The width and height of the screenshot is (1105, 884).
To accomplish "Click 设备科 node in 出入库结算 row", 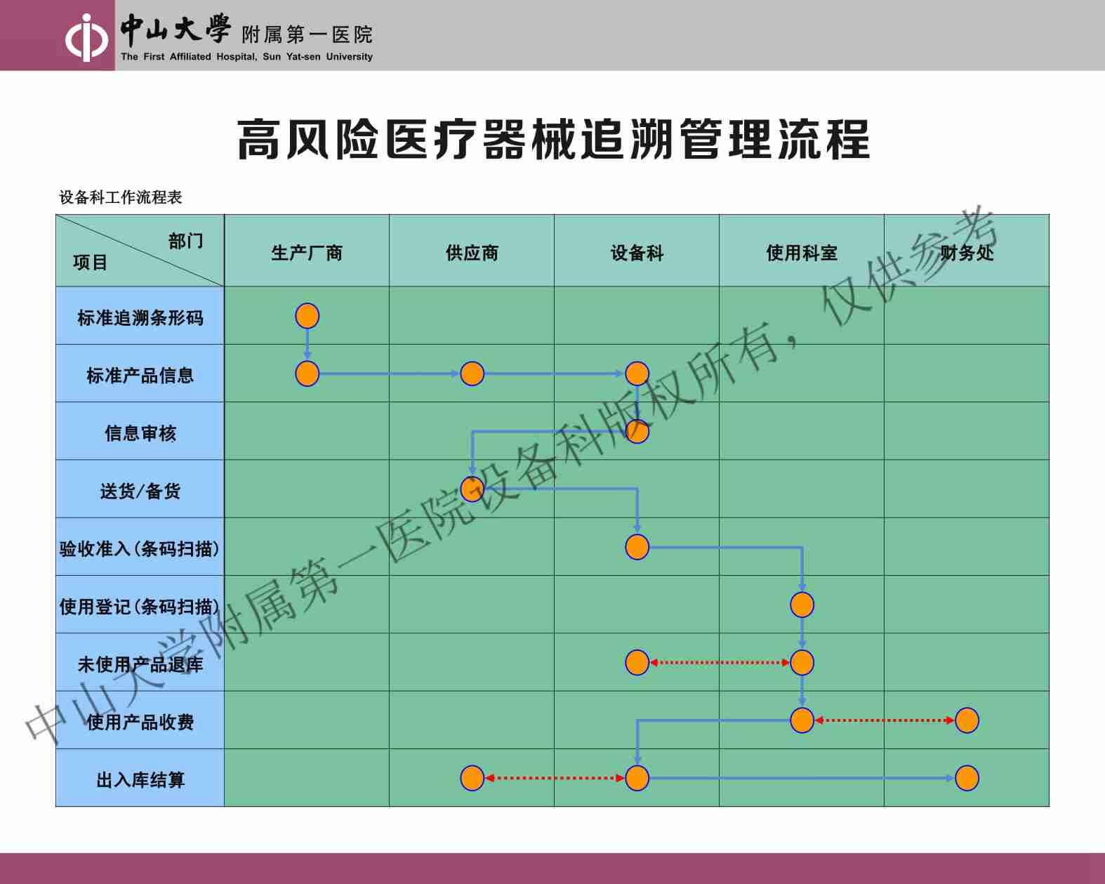I will [637, 778].
